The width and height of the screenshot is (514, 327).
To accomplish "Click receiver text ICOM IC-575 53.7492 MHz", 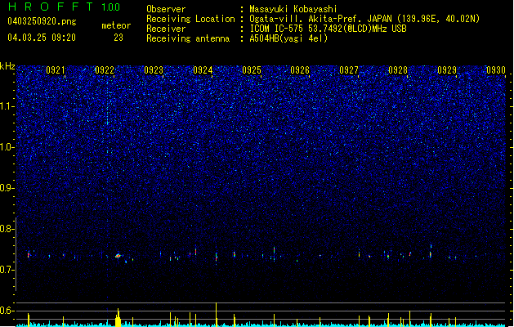I will pos(328,29).
